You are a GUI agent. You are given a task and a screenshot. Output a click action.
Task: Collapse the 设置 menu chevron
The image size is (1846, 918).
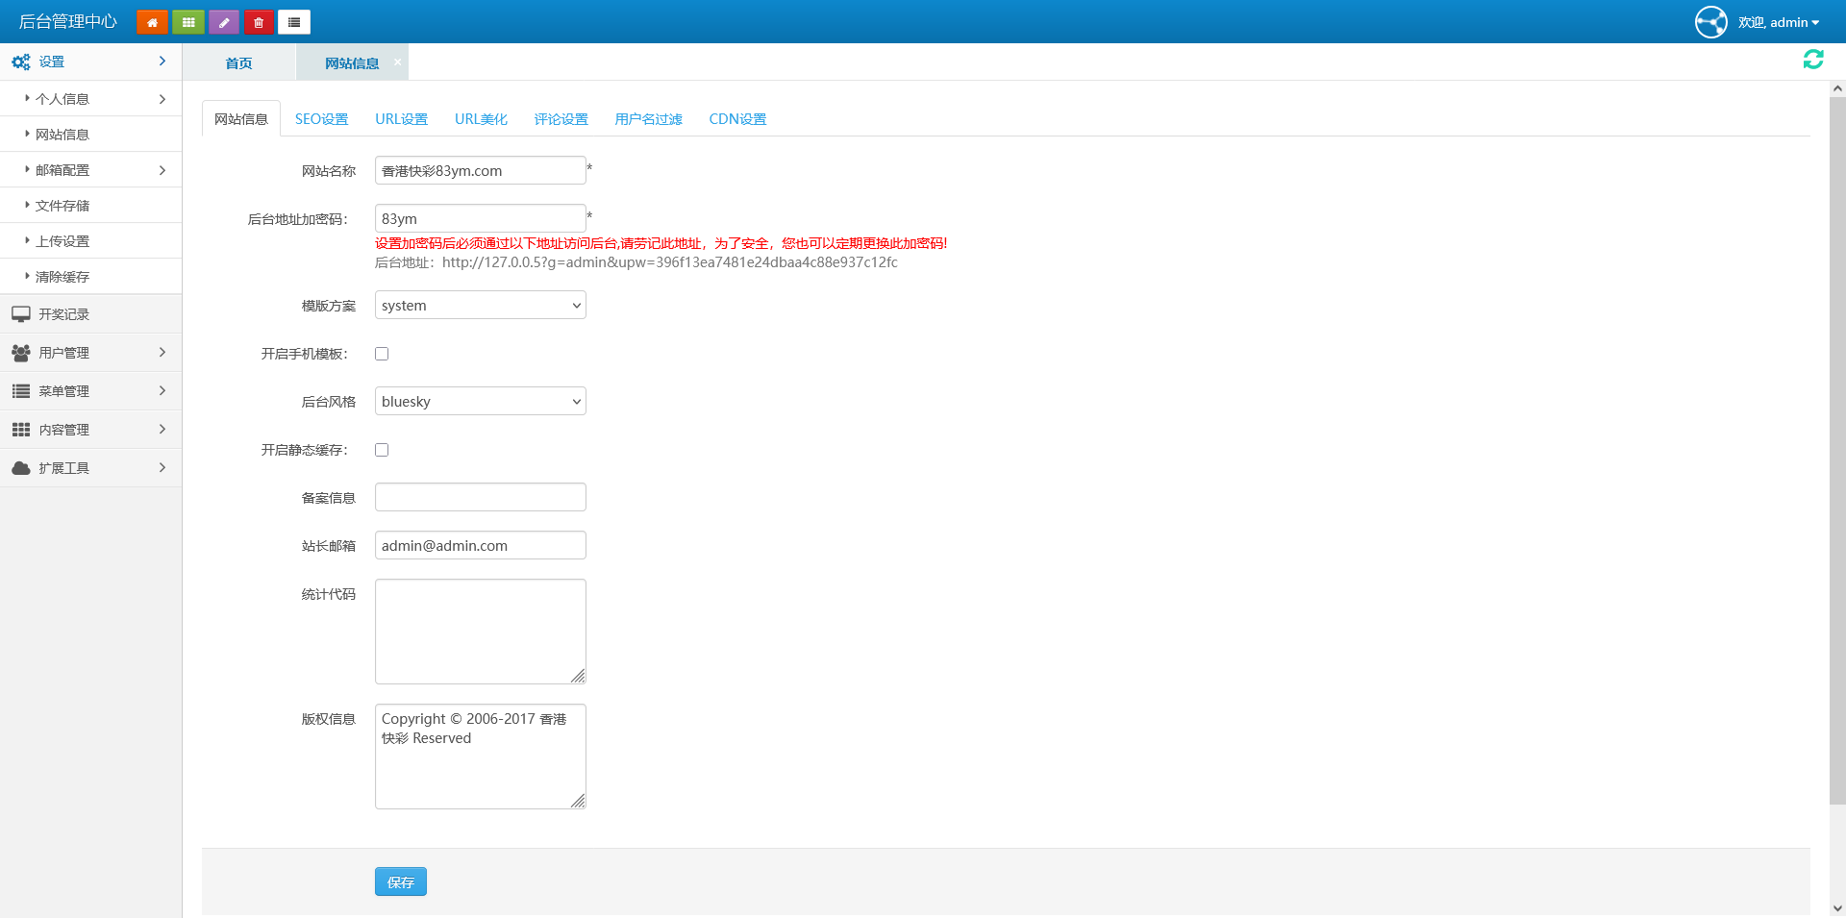(x=162, y=62)
